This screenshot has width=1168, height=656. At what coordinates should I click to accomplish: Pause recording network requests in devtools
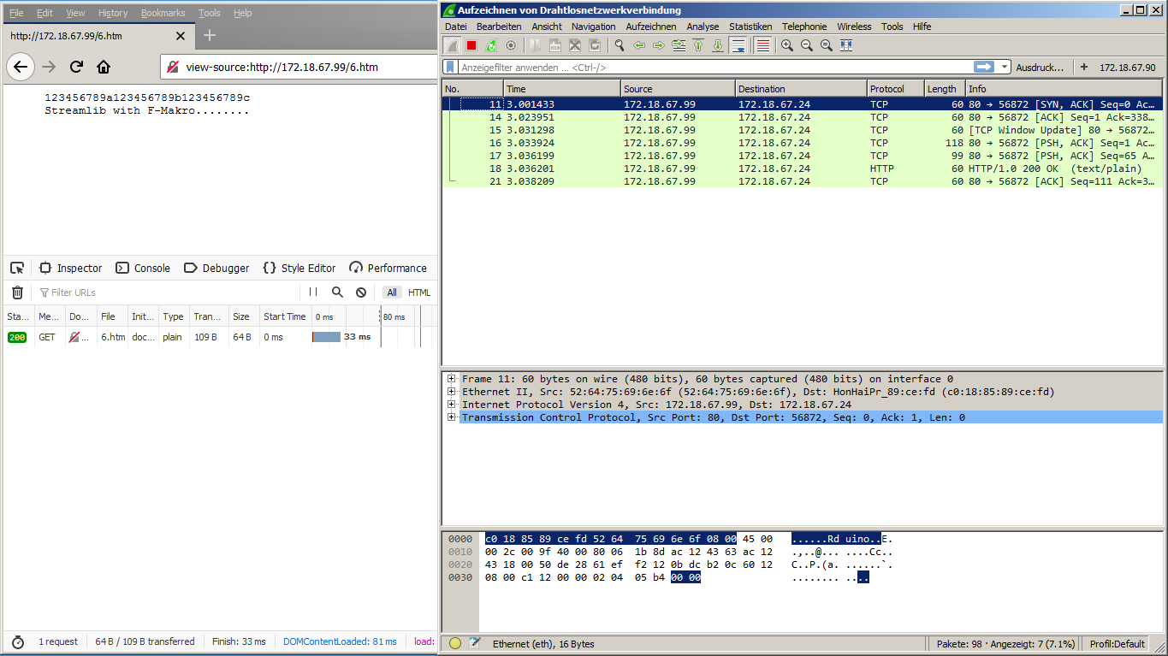(313, 293)
